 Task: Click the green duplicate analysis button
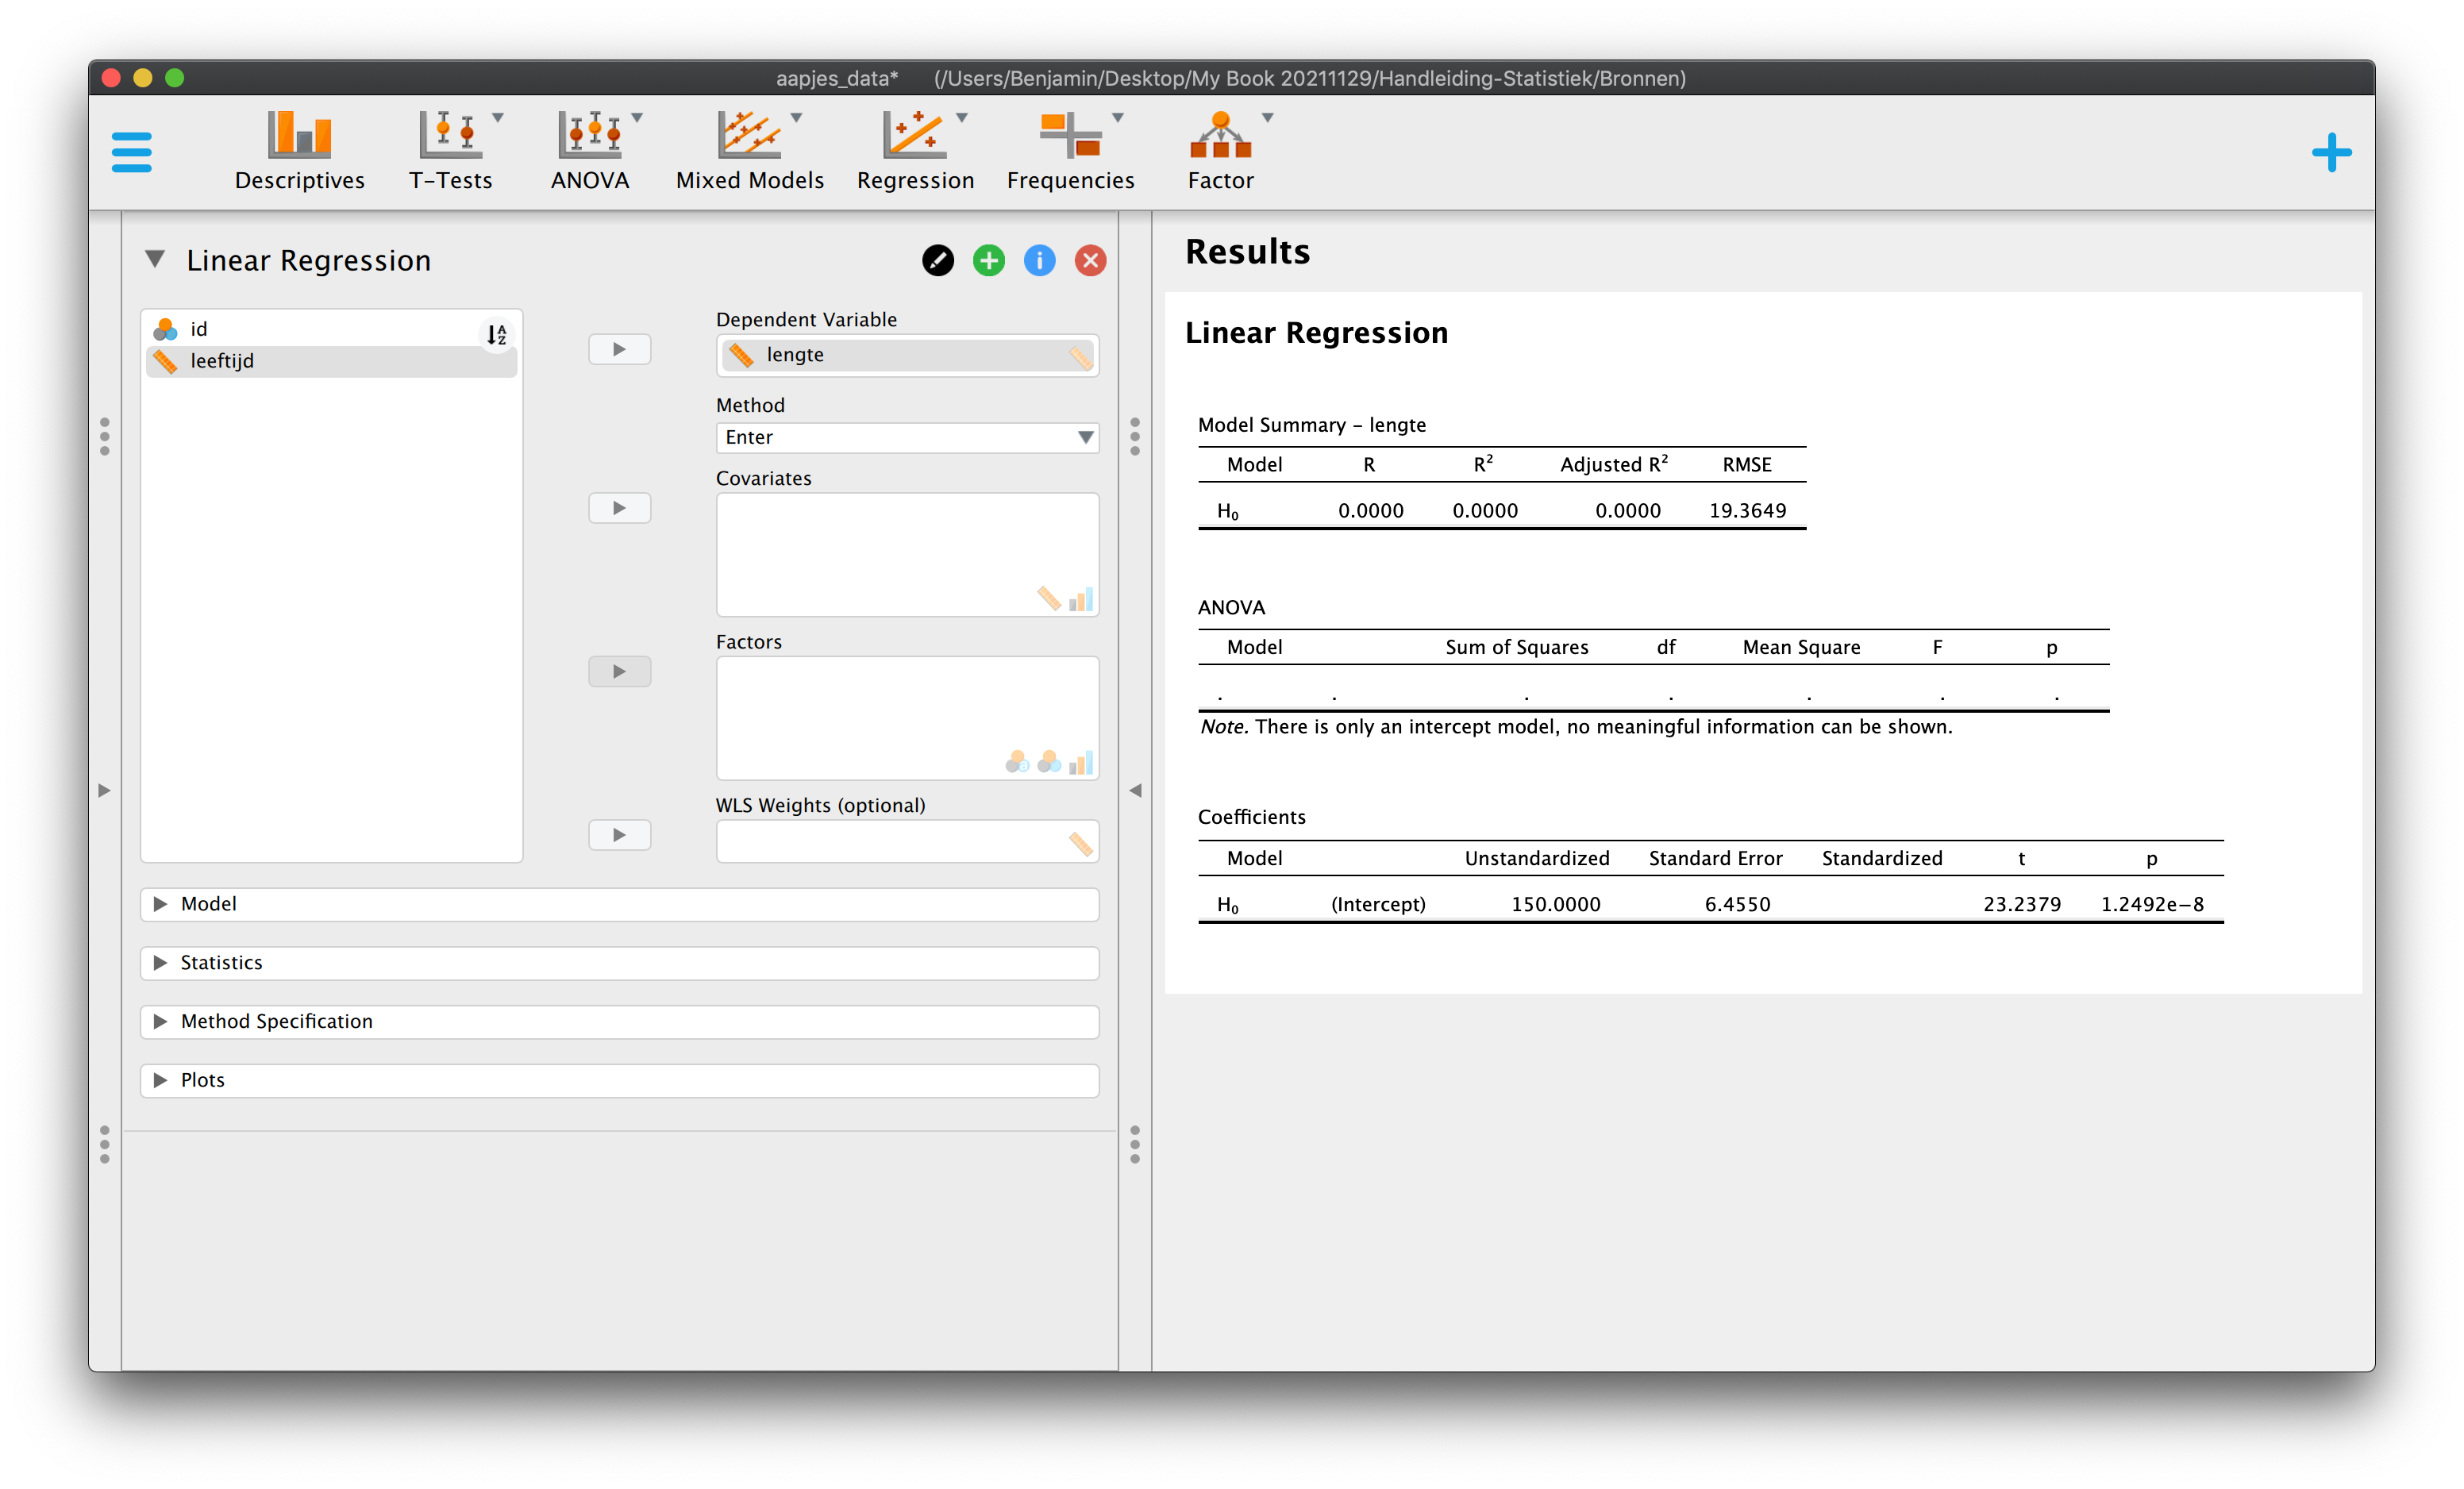coord(988,260)
